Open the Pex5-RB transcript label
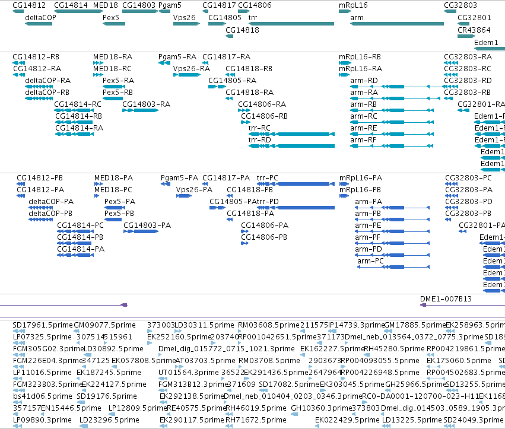505x429 pixels. (117, 93)
